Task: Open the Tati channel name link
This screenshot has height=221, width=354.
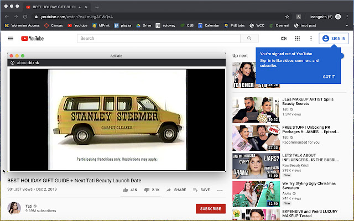Action: pyautogui.click(x=29, y=206)
